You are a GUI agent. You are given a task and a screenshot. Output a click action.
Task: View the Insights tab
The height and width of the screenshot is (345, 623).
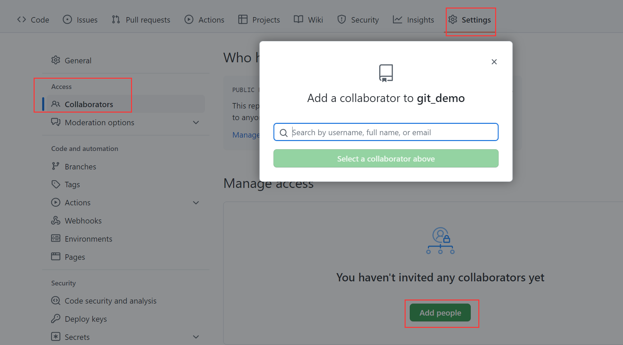414,20
